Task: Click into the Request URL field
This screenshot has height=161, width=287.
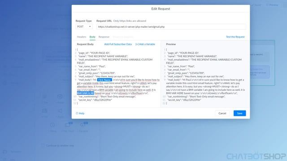Action: coord(171,27)
